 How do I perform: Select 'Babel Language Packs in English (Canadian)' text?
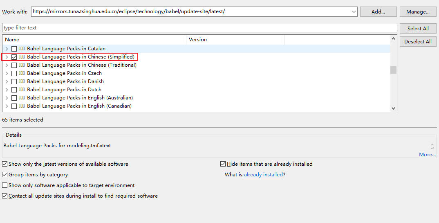click(79, 106)
